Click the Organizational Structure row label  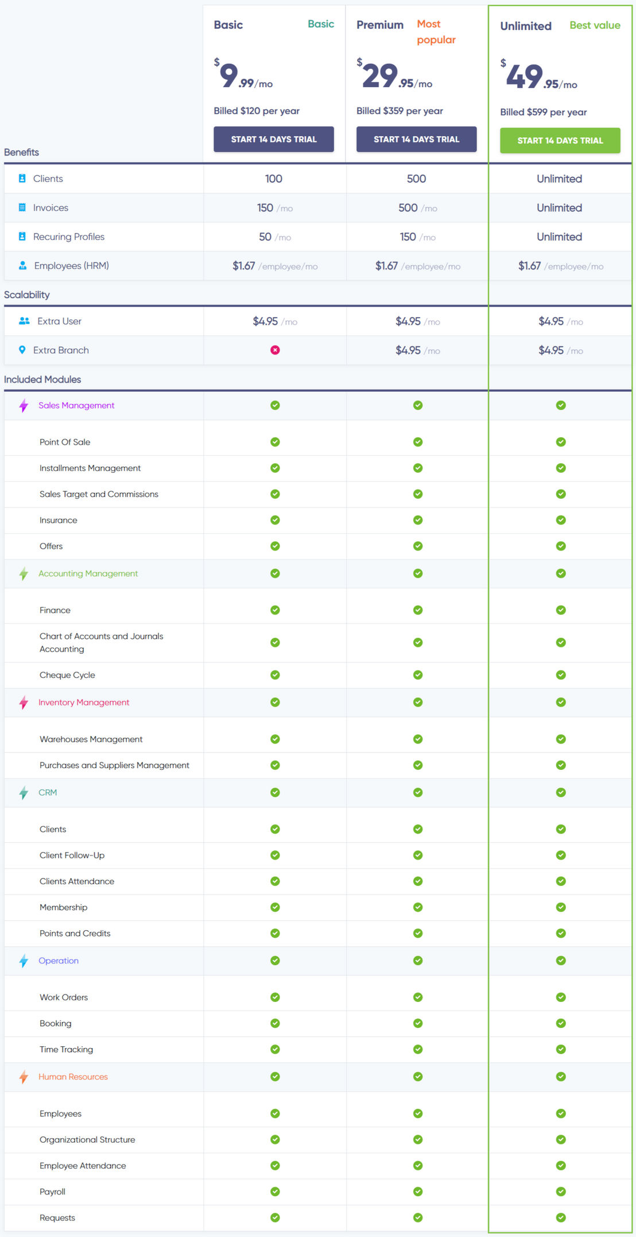click(x=87, y=1139)
